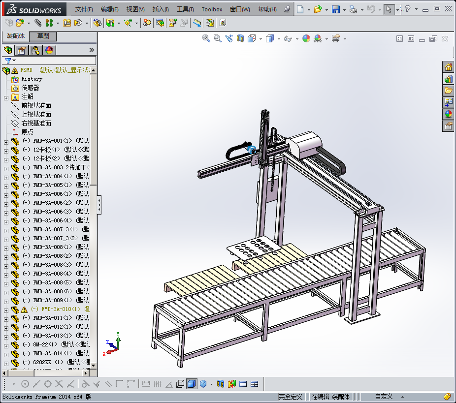Click the Reference Geometry icon

click(x=128, y=23)
